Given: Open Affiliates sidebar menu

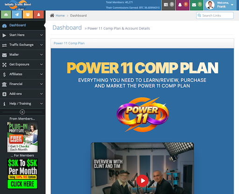Looking at the screenshot, I should coord(22,74).
